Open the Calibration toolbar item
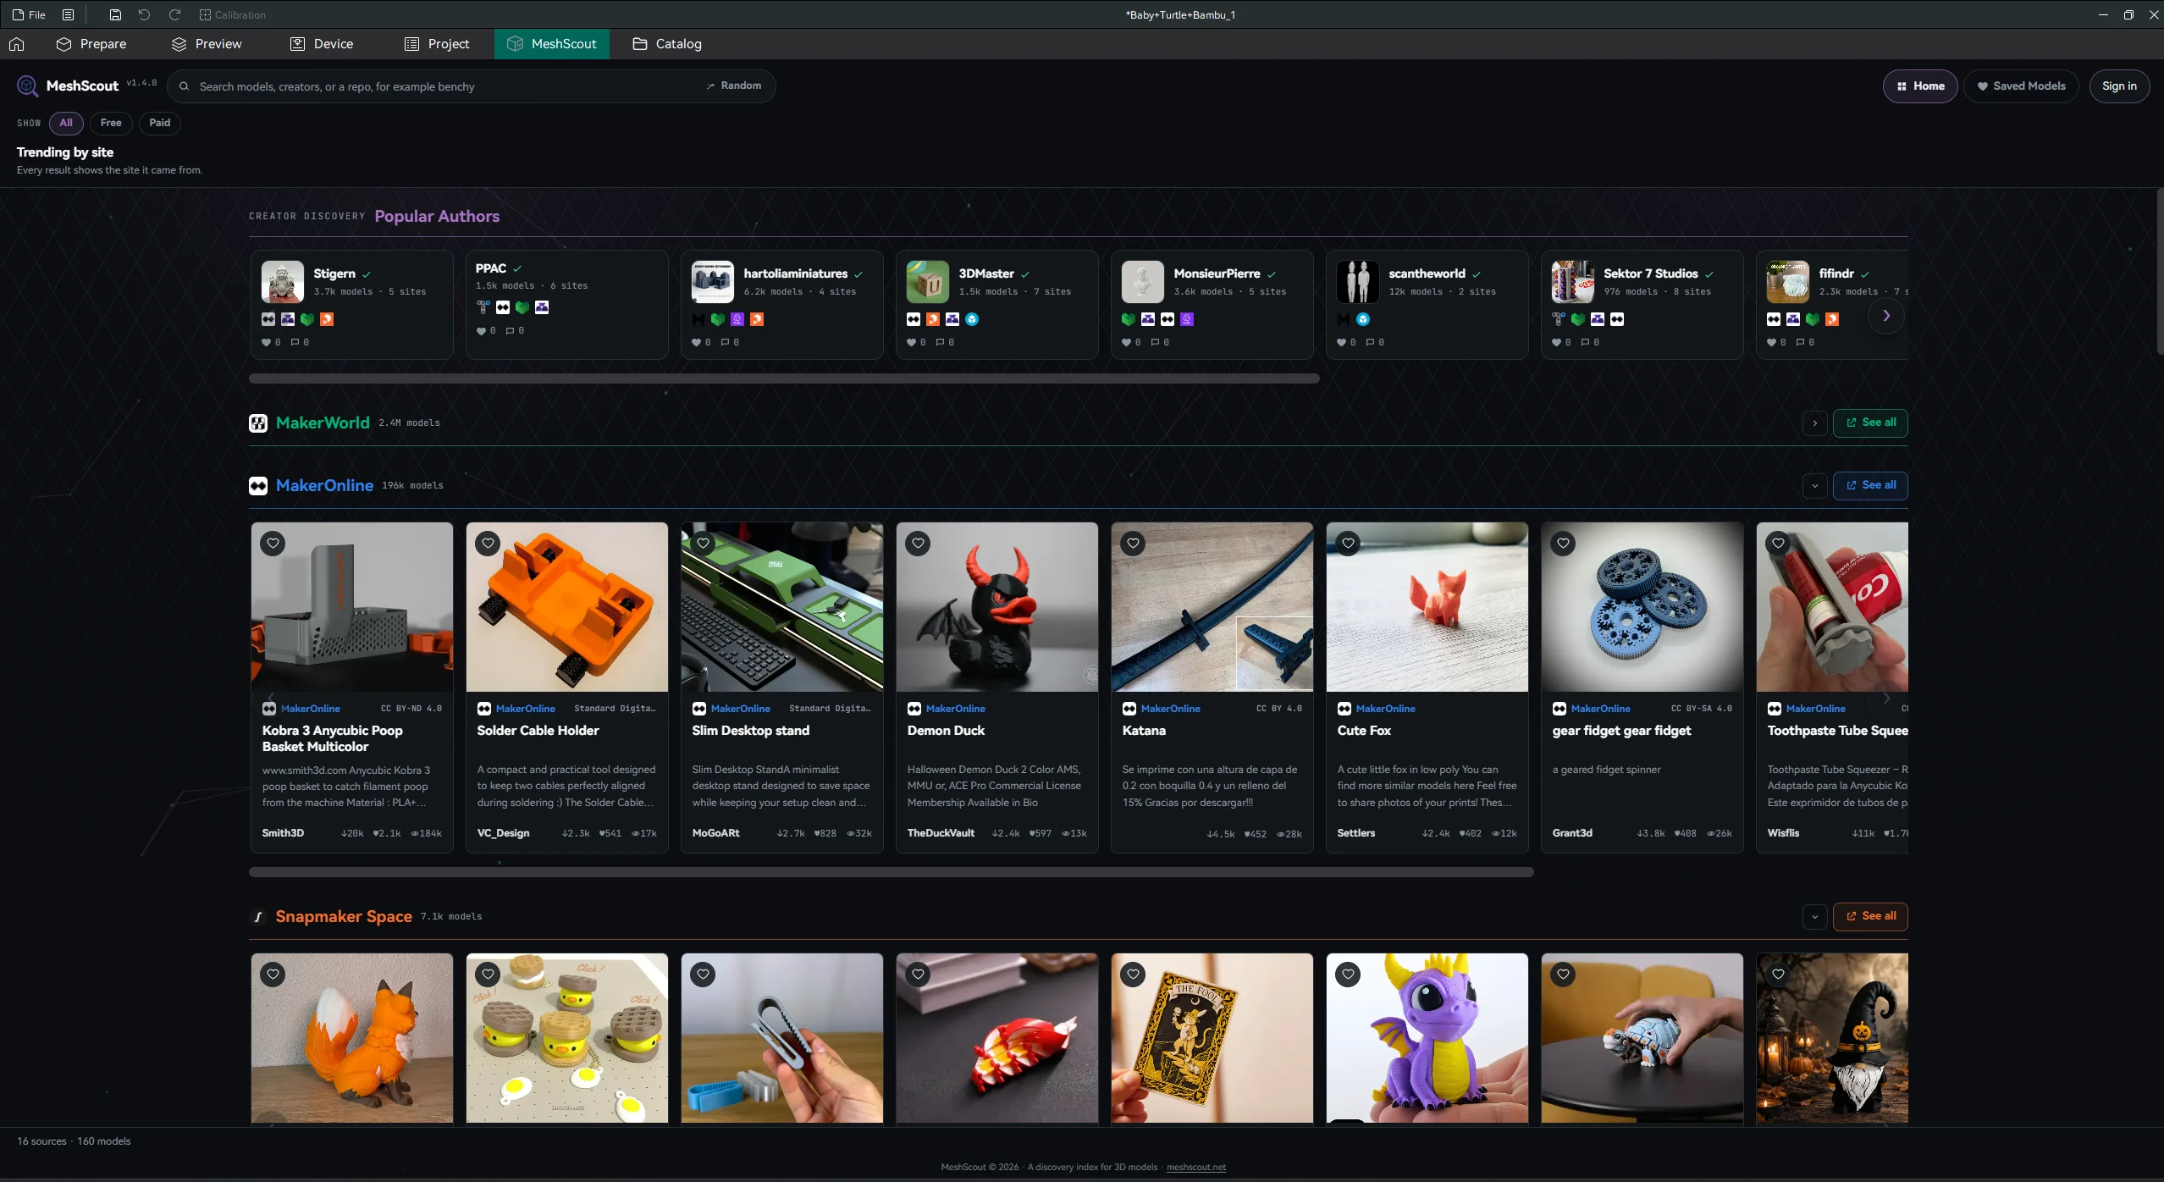Viewport: 2164px width, 1182px height. (232, 14)
